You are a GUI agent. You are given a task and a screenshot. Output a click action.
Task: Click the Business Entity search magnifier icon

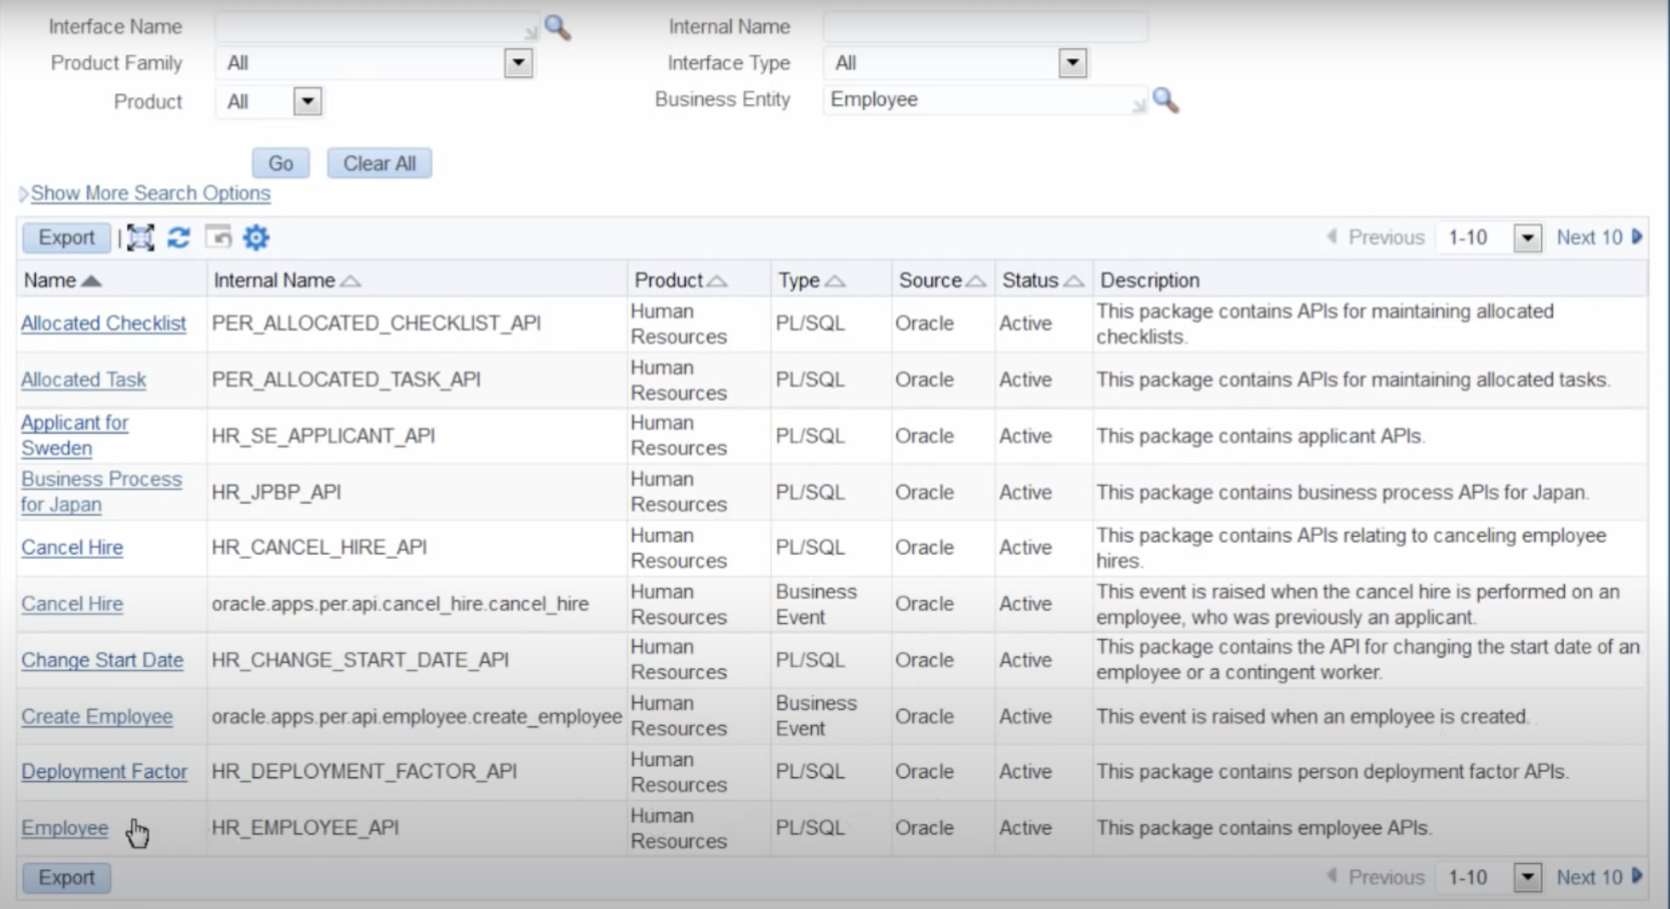(1165, 101)
